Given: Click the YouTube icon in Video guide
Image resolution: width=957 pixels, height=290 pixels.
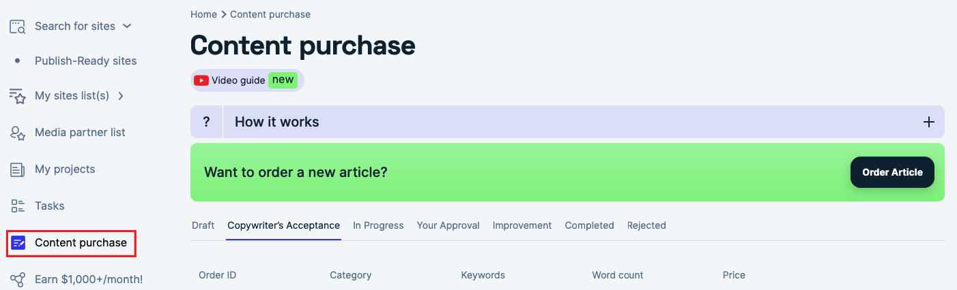Looking at the screenshot, I should 201,80.
